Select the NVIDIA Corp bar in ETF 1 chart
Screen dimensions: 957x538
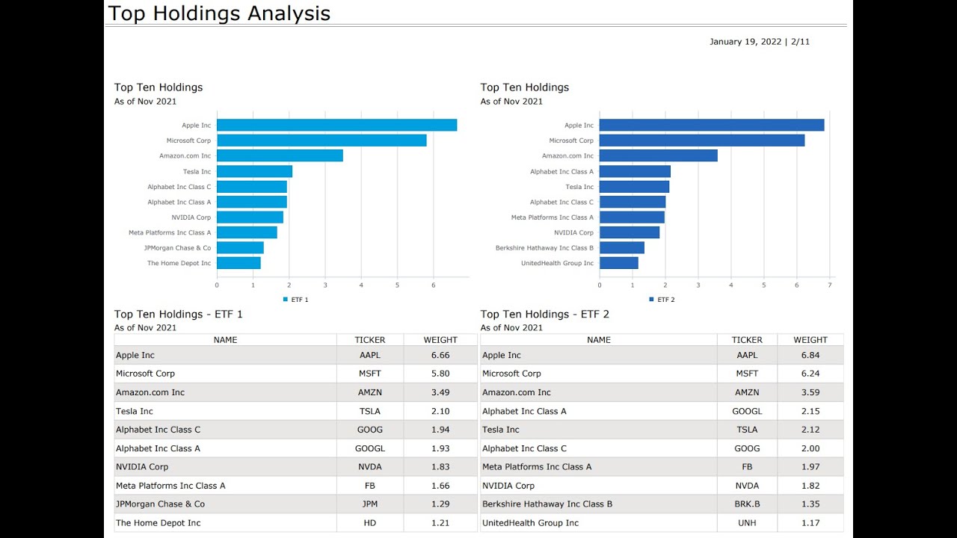[x=250, y=217]
